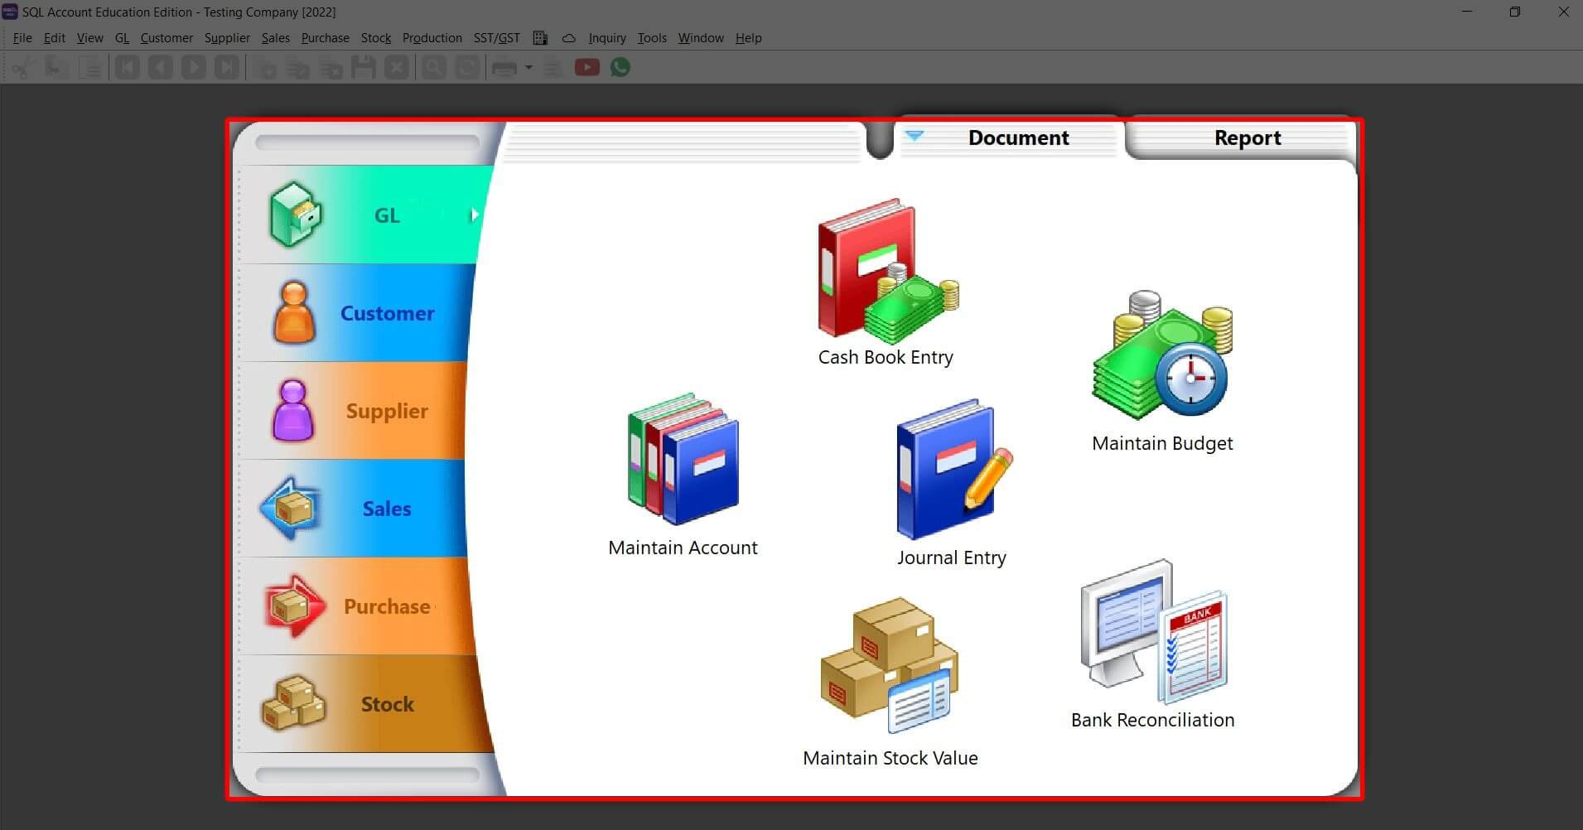Viewport: 1583px width, 830px height.
Task: Open the SST/GST menu
Action: [497, 38]
